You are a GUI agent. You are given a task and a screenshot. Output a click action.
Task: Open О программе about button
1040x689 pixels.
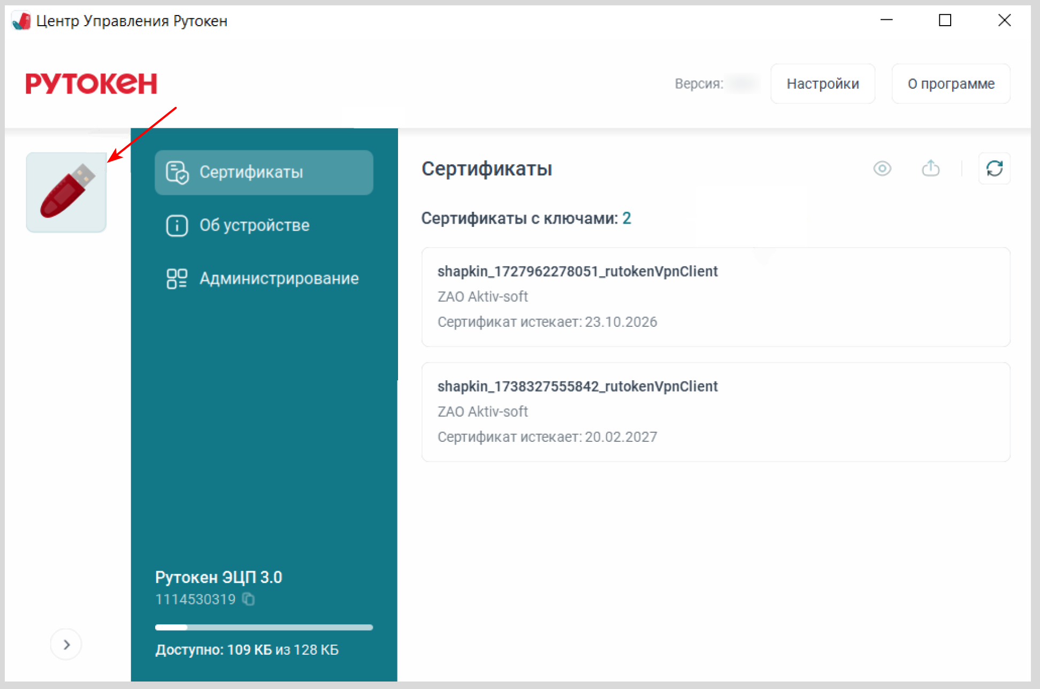(951, 84)
